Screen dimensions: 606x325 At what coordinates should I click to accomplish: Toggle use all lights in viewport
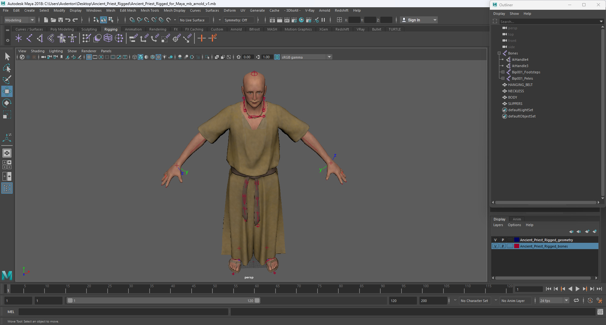coord(164,57)
